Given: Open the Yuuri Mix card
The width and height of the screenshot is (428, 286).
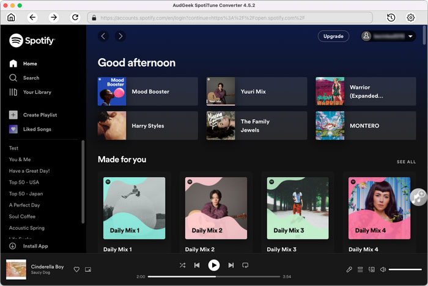Looking at the screenshot, I should (x=257, y=91).
